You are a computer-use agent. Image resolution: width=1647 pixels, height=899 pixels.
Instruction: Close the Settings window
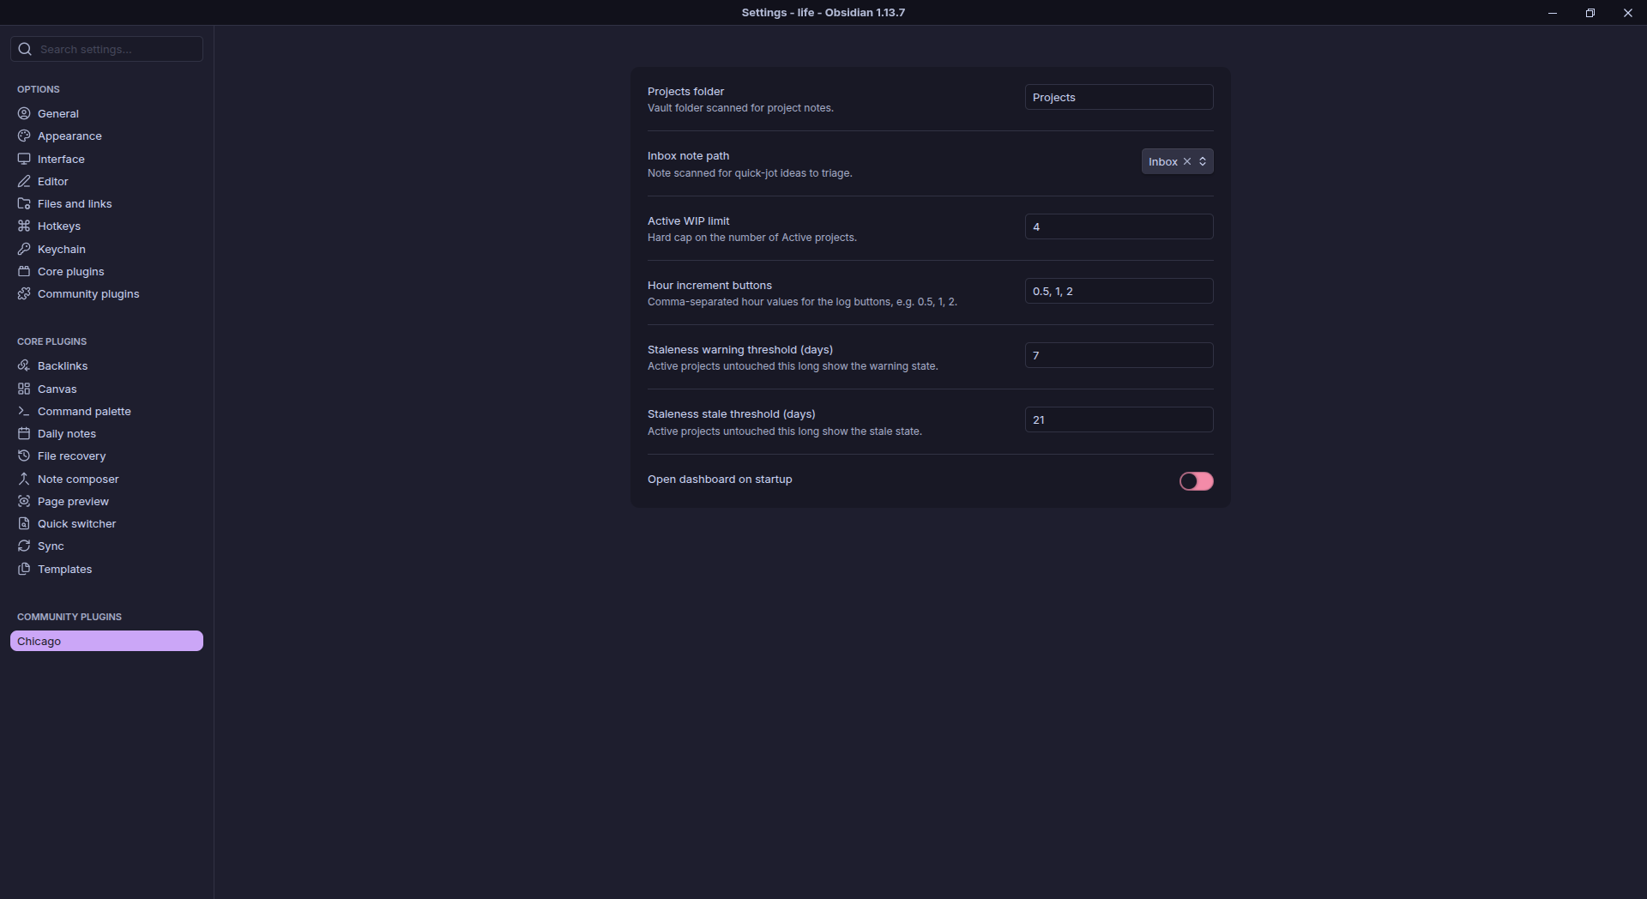point(1627,13)
